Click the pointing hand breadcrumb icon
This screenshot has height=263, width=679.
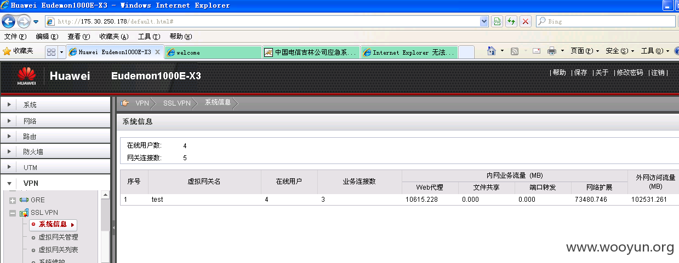(125, 103)
